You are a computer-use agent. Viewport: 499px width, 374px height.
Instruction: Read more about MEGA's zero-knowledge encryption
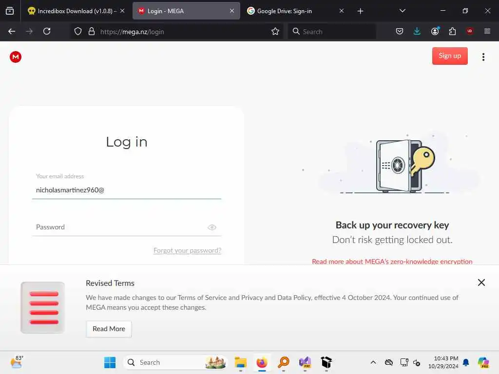[x=392, y=262]
